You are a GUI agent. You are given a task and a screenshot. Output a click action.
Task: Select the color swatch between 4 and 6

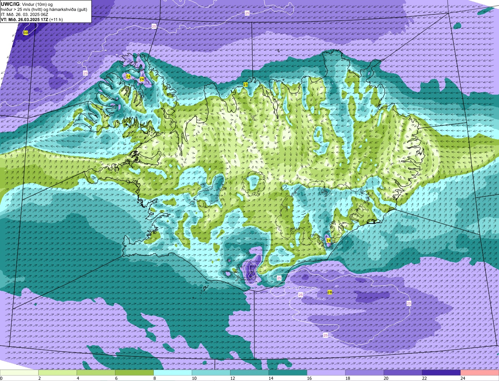click(x=96, y=373)
